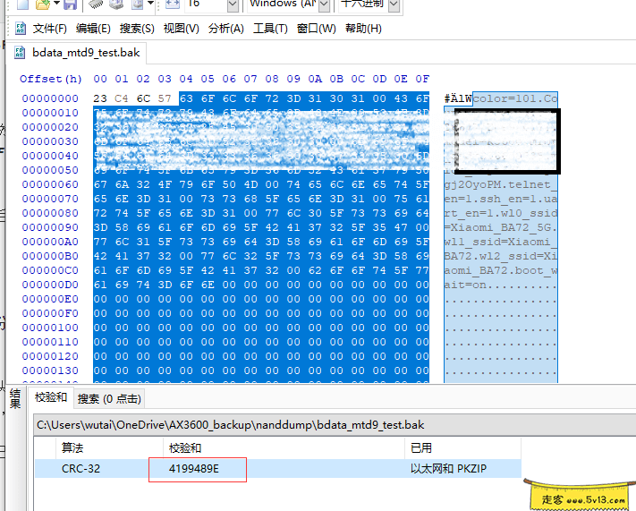
Task: Click the Open disk image icon
Action: (138, 4)
